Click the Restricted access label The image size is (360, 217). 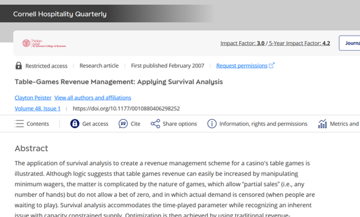pyautogui.click(x=46, y=66)
